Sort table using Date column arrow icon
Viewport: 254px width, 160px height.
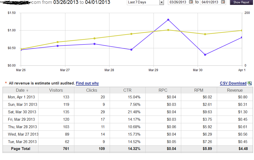tap(27, 90)
